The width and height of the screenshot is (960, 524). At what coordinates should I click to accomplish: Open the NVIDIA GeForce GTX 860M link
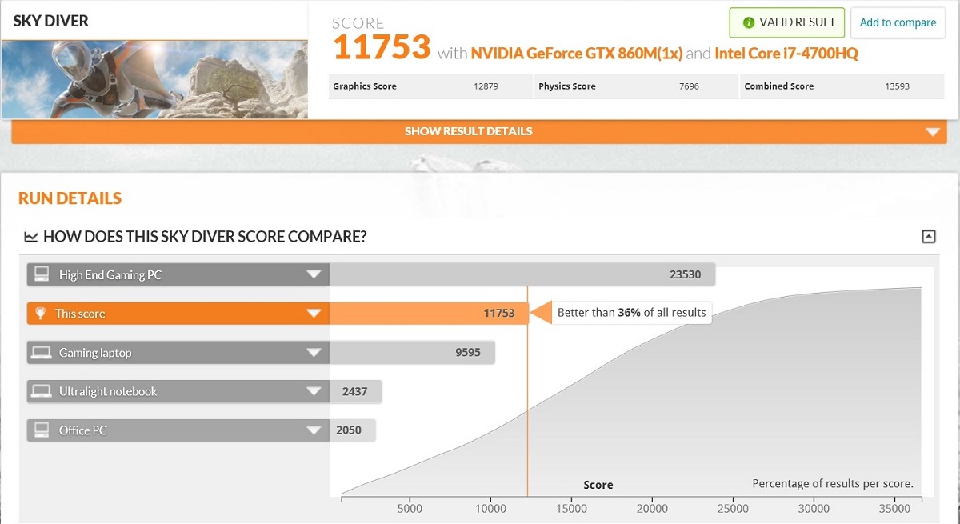576,54
